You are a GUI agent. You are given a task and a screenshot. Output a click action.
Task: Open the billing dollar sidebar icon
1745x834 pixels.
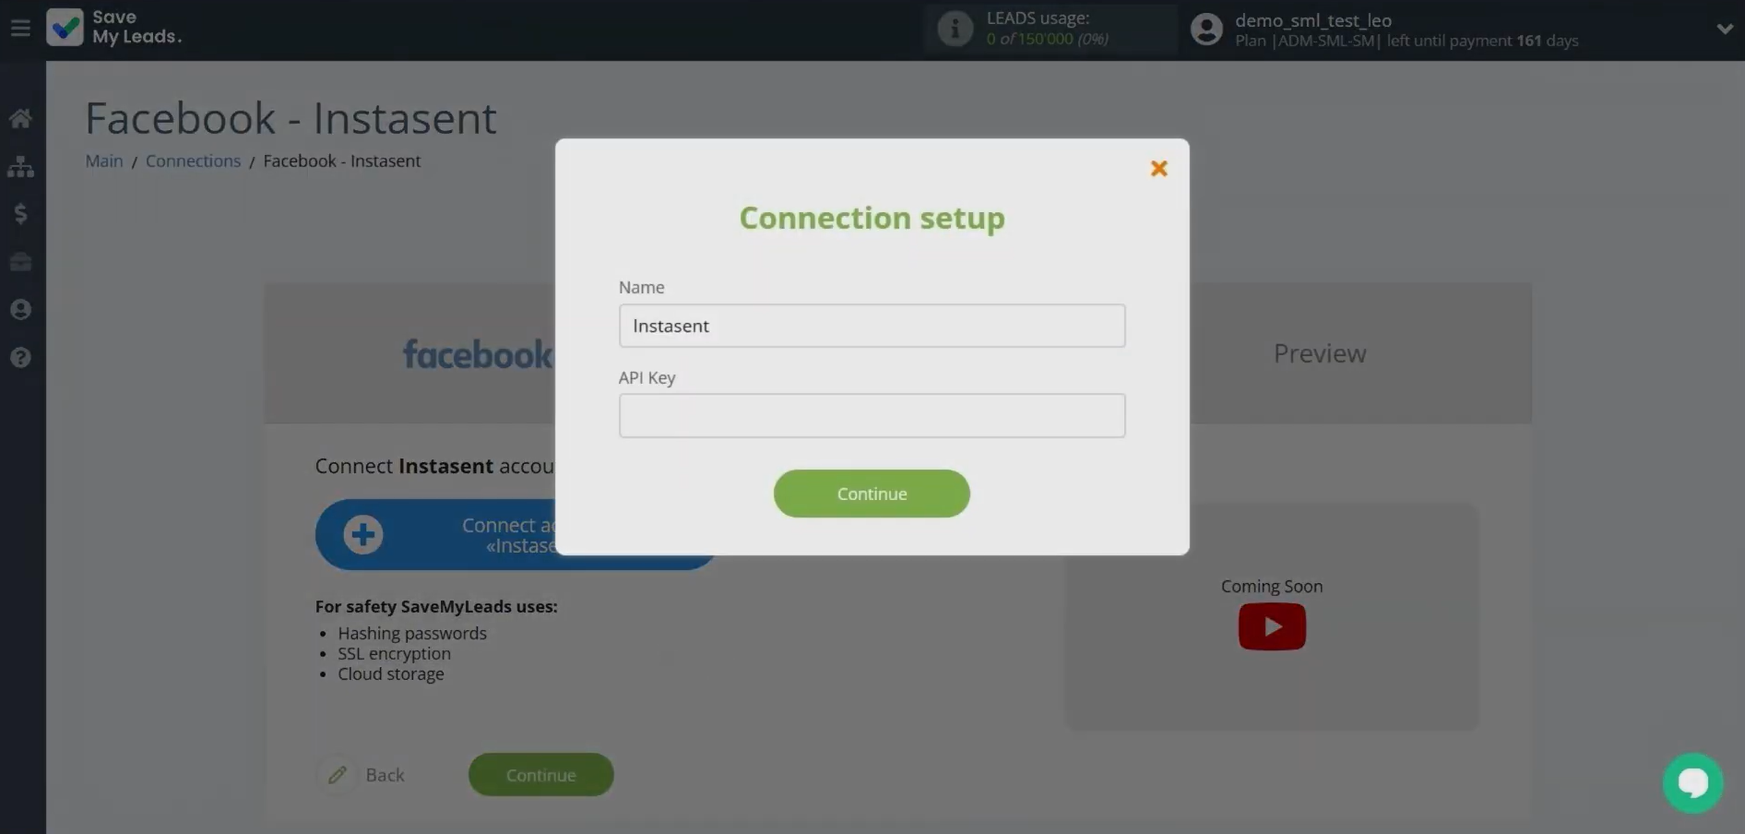coord(20,214)
